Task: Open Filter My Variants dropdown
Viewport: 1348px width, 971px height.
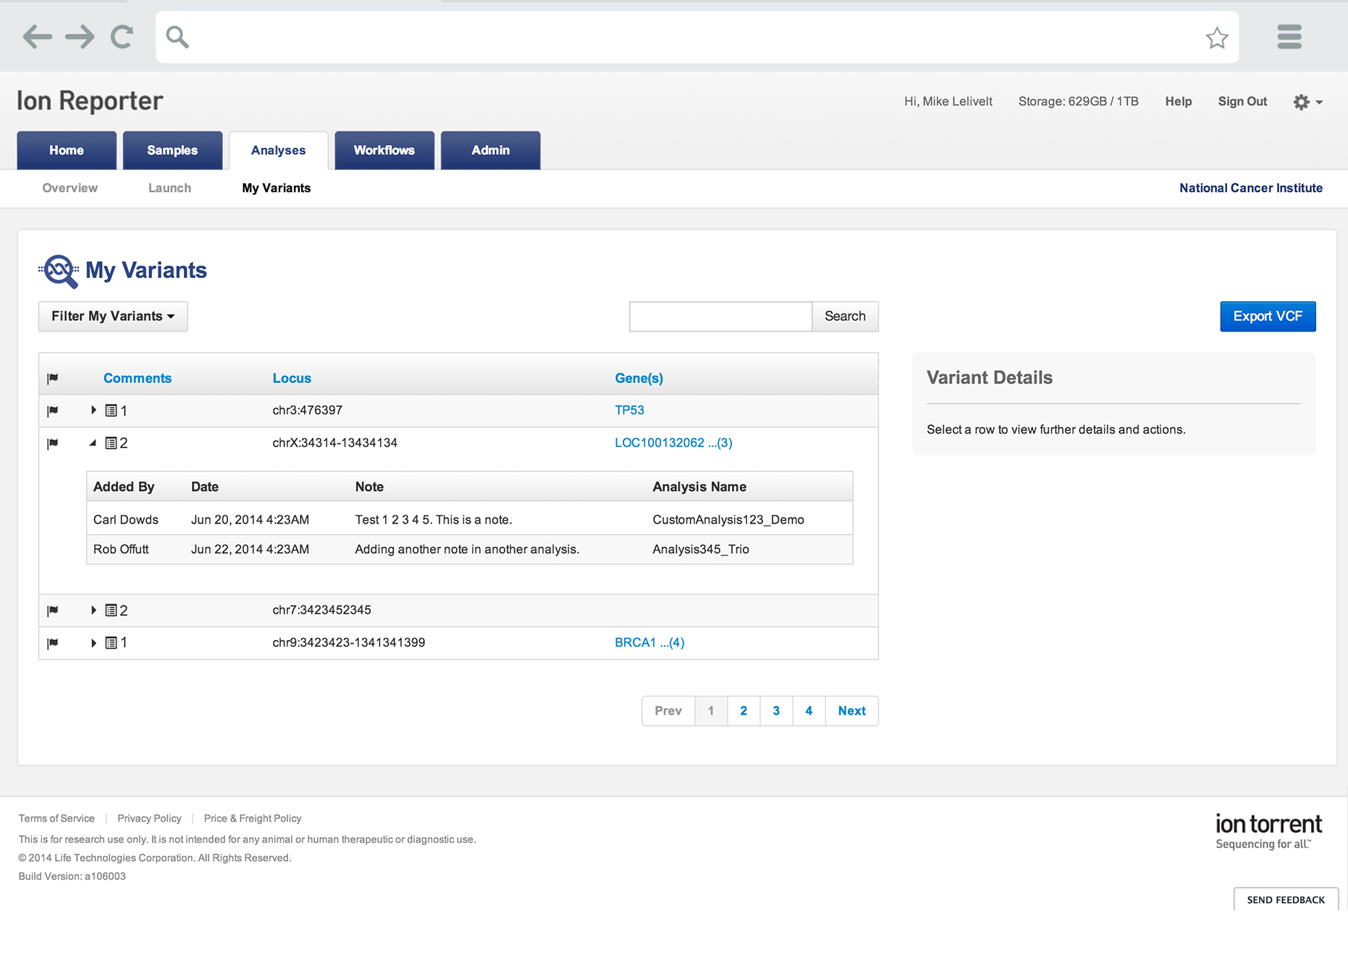Action: click(x=113, y=316)
